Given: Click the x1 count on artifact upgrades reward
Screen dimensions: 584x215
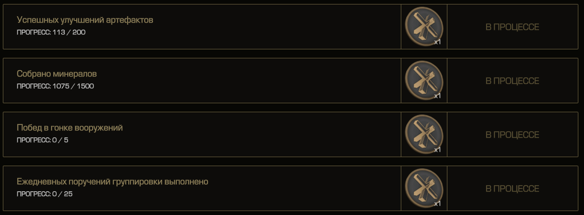Looking at the screenshot, I should (438, 42).
